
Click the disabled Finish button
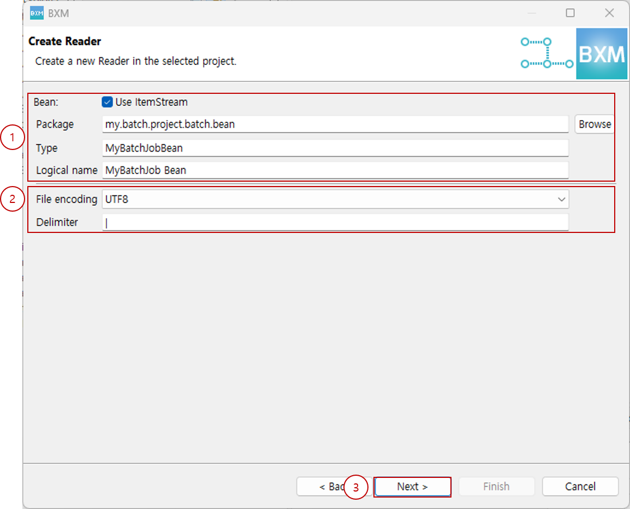(496, 487)
